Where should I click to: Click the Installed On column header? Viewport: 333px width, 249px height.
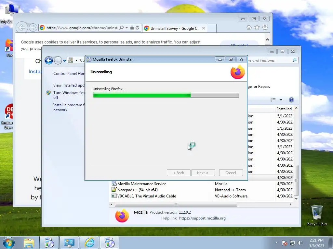pyautogui.click(x=284, y=109)
